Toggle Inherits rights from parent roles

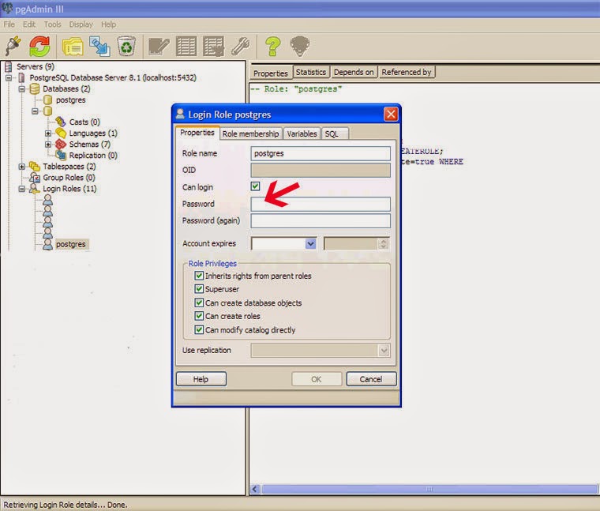click(199, 276)
